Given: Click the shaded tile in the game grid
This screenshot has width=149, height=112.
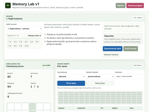Looking at the screenshot, I should click(32, 106).
